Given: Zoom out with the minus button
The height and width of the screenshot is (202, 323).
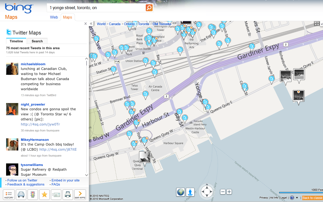Looking at the screenshot, I should [x=223, y=192].
